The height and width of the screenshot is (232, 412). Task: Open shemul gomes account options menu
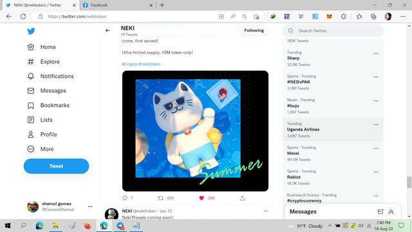pos(90,206)
